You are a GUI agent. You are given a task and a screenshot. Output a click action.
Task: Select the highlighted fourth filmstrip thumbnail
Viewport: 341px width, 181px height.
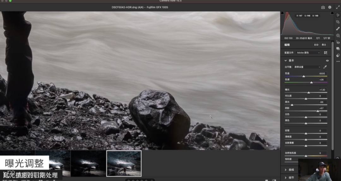click(124, 163)
